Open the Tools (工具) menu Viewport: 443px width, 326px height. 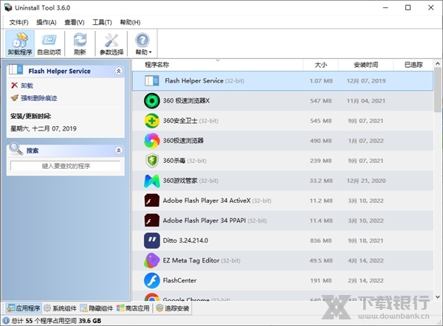pyautogui.click(x=103, y=22)
